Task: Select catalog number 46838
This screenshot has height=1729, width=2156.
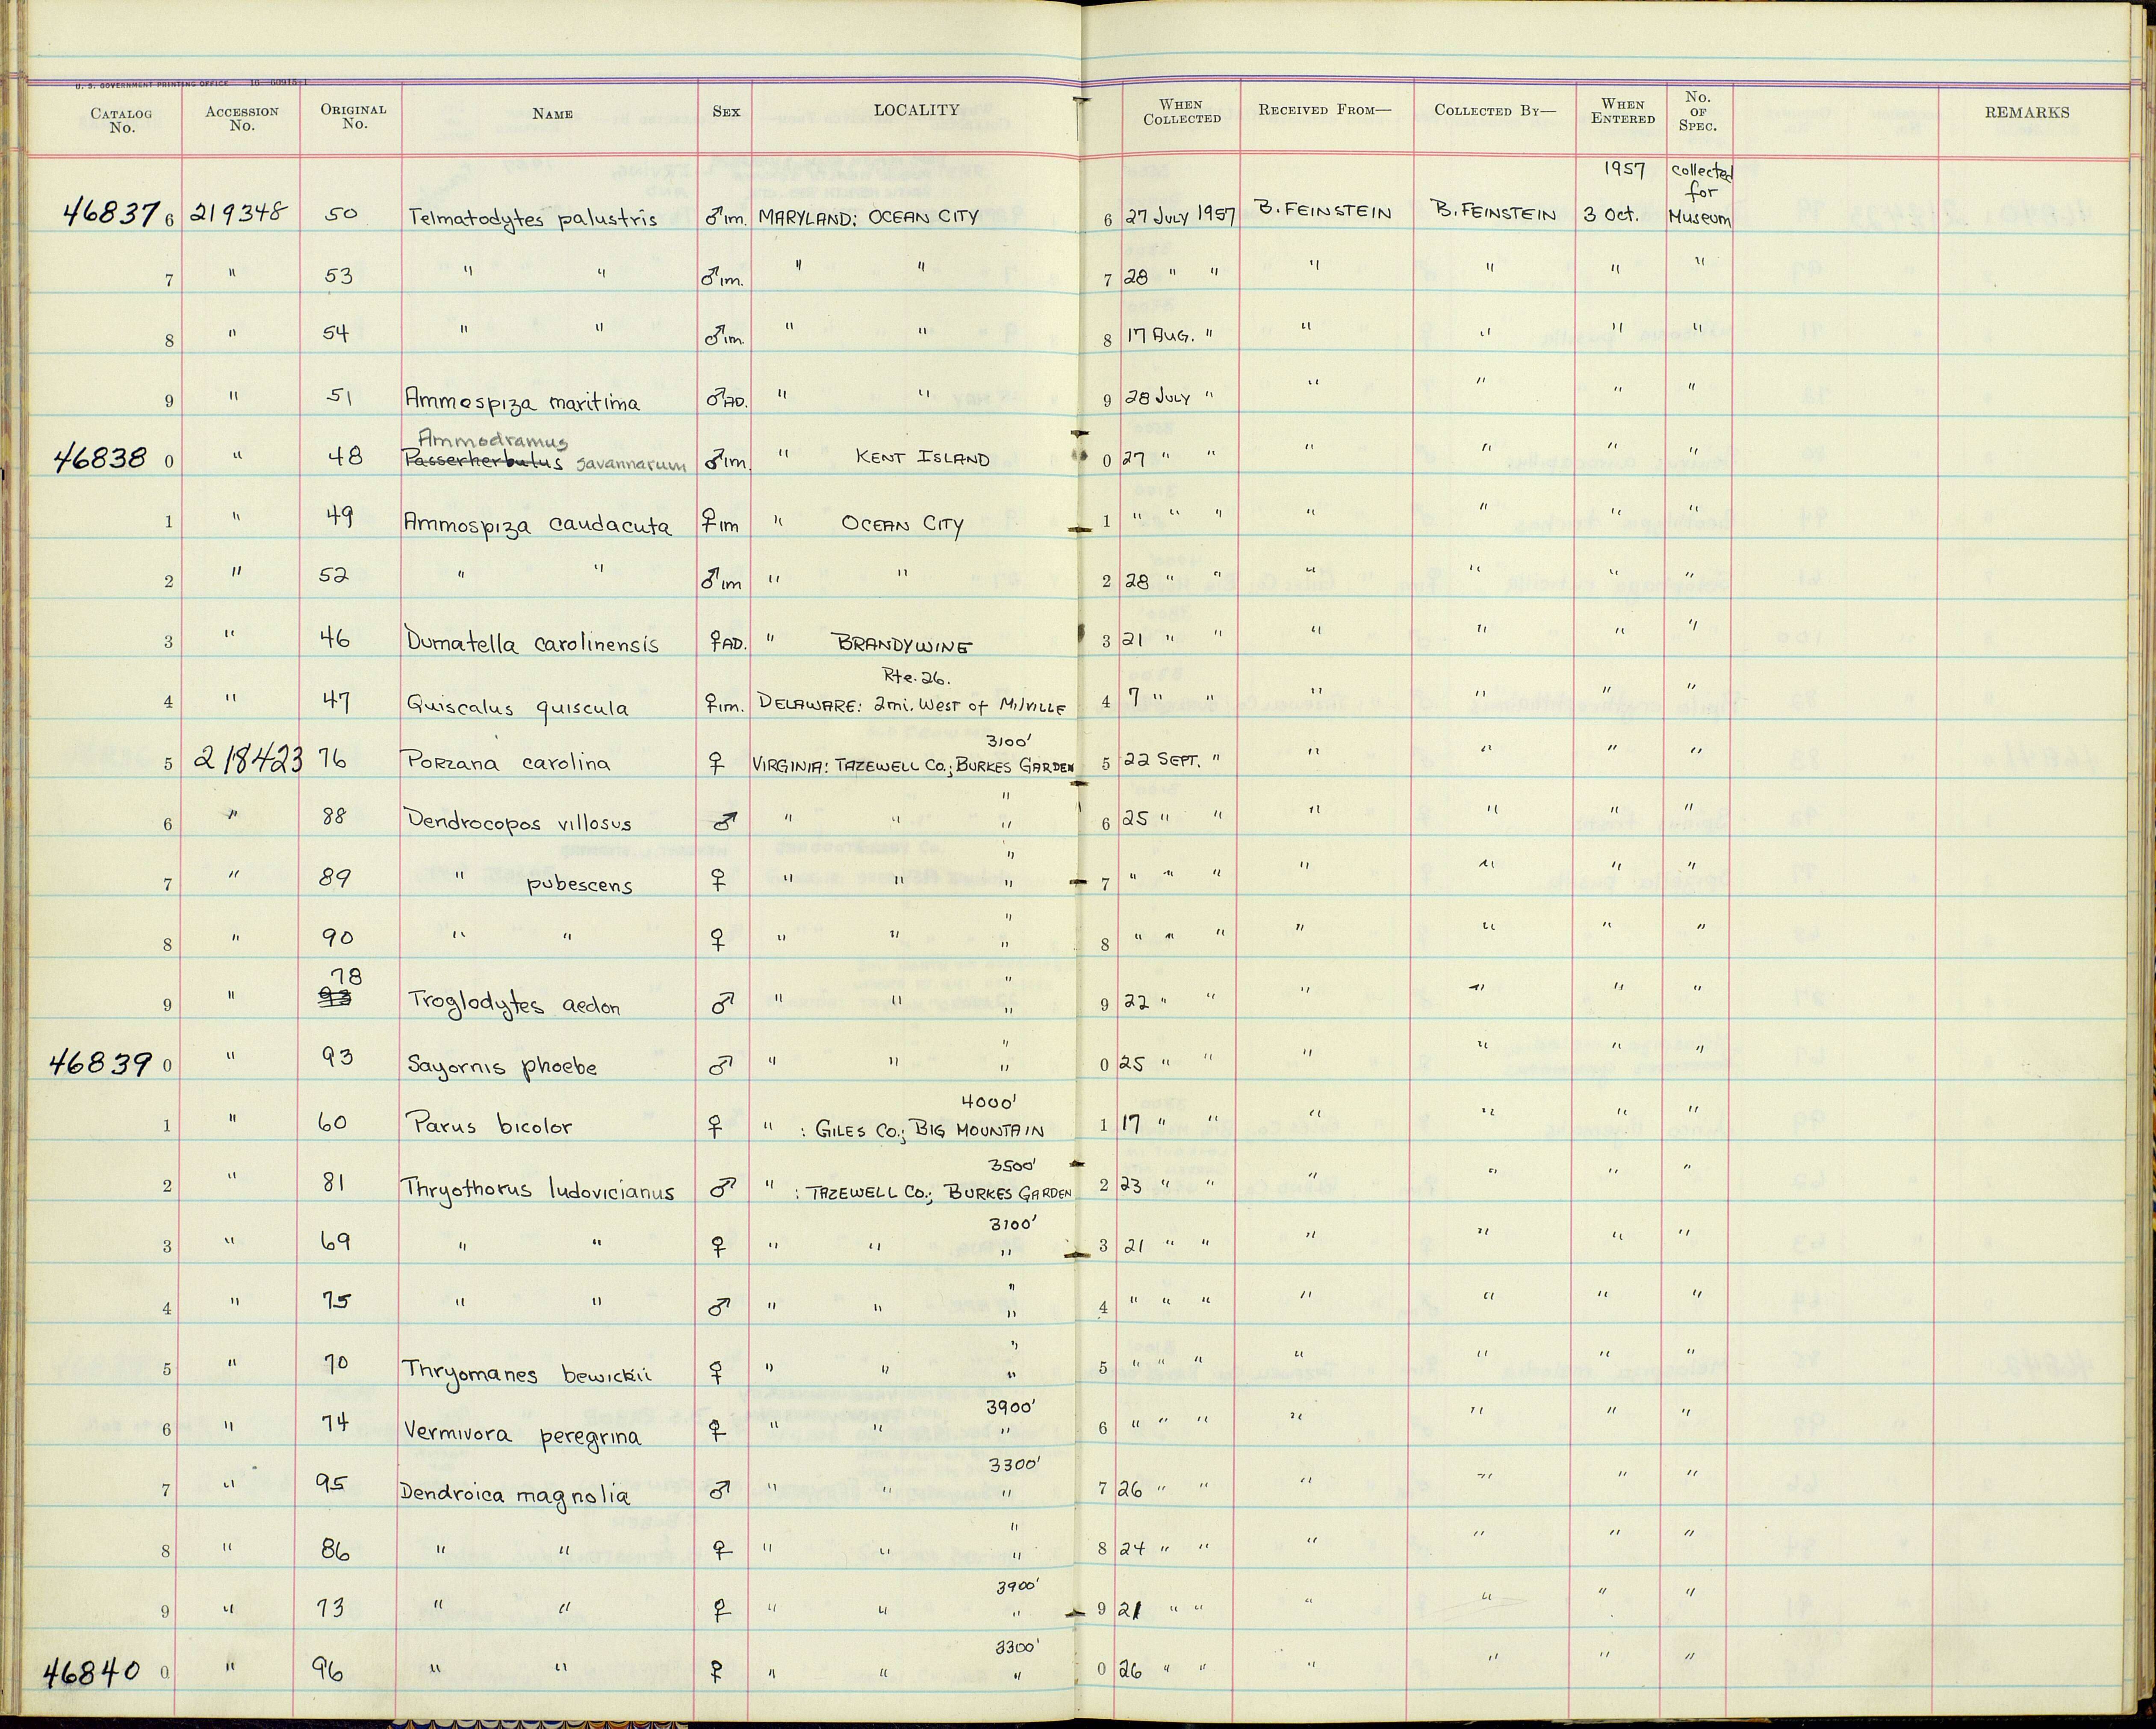Action: [x=100, y=458]
